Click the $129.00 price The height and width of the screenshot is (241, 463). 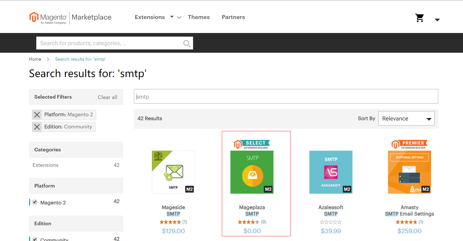173,231
